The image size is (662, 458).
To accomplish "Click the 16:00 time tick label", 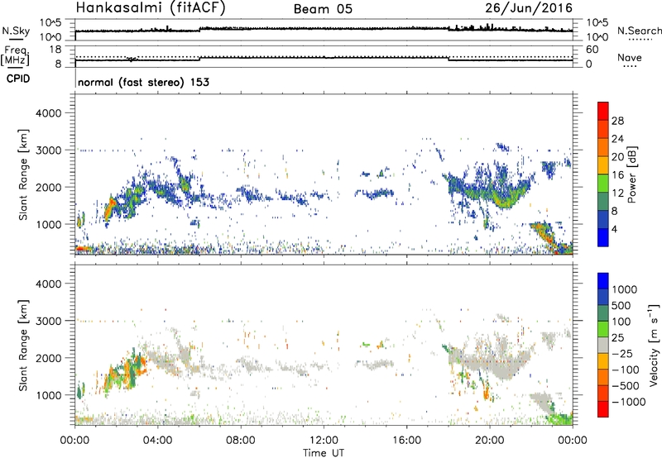I will [406, 441].
